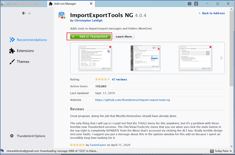Click the vertical scrollbar thumb
The width and height of the screenshot is (235, 155).
pos(231,49)
